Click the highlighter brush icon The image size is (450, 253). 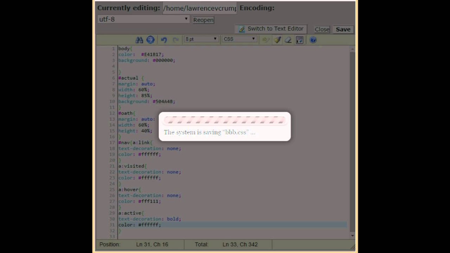[x=277, y=40]
